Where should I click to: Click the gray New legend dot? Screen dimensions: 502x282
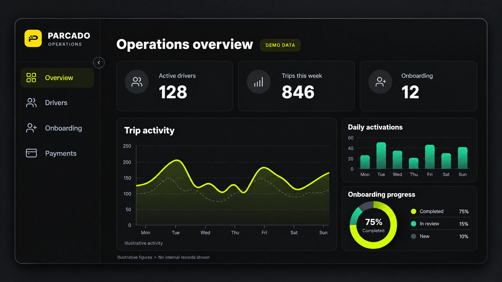[x=413, y=236]
